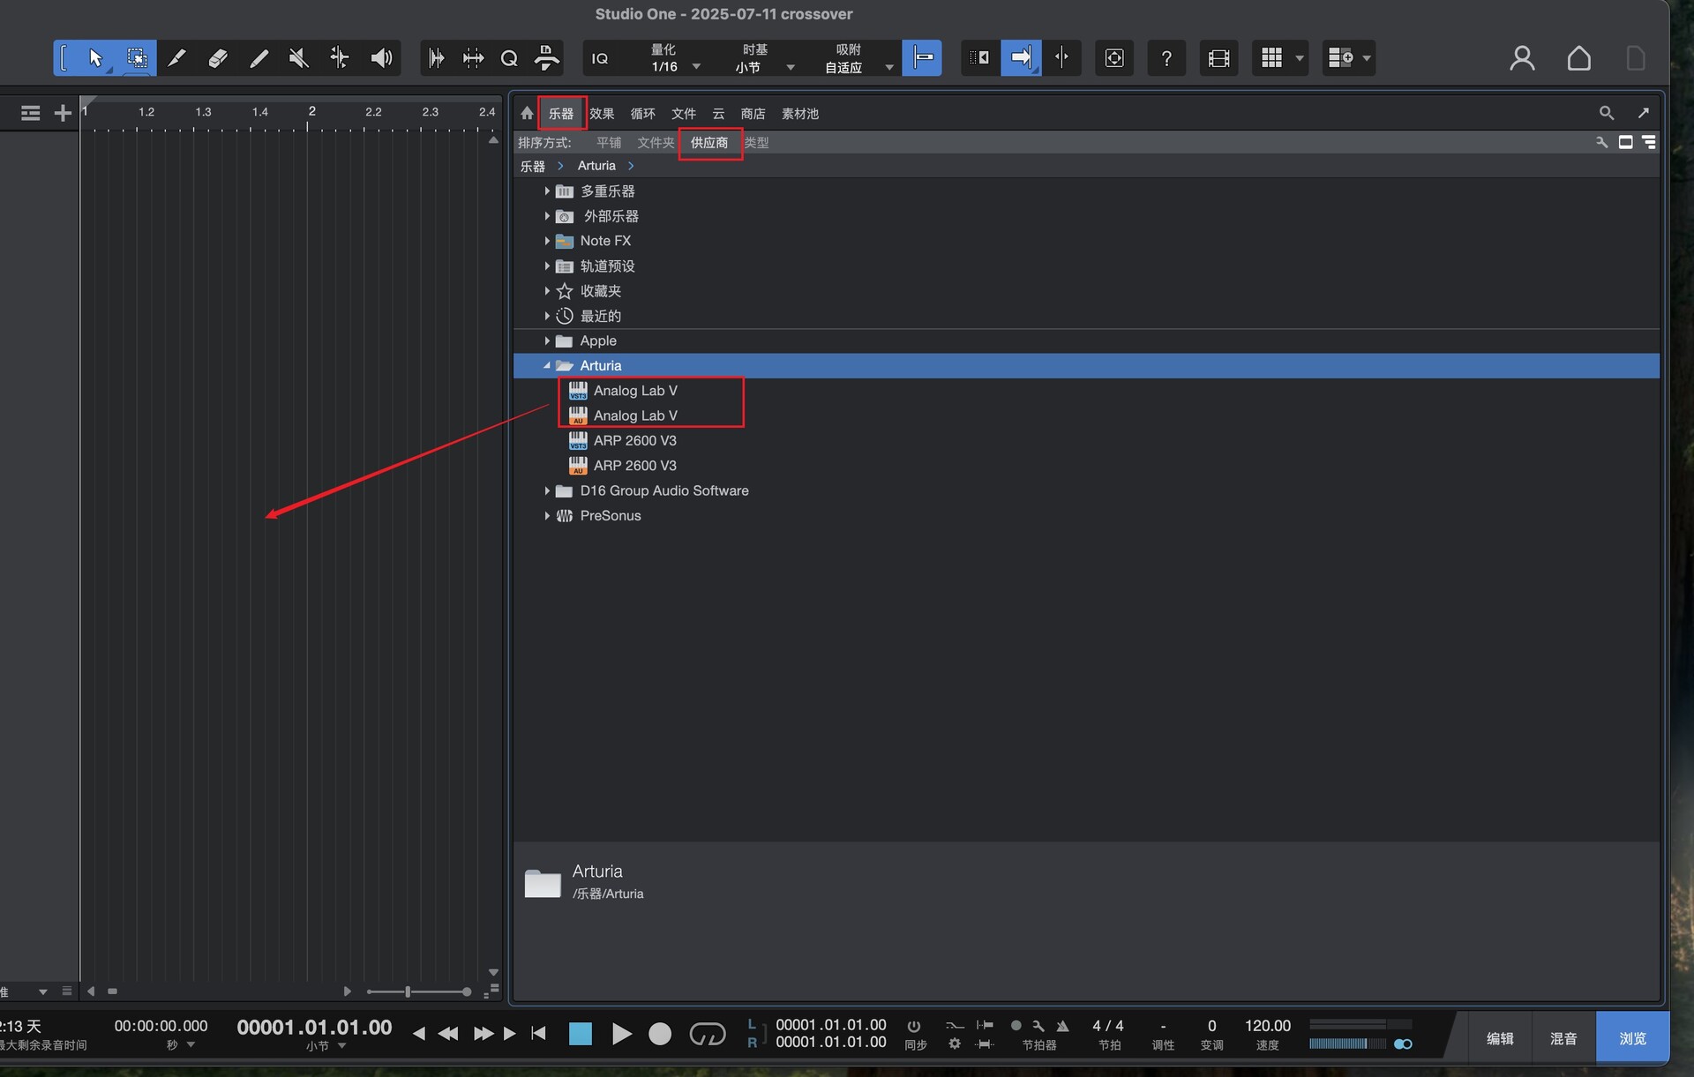Detach the browser panel arrow icon

tap(1643, 113)
